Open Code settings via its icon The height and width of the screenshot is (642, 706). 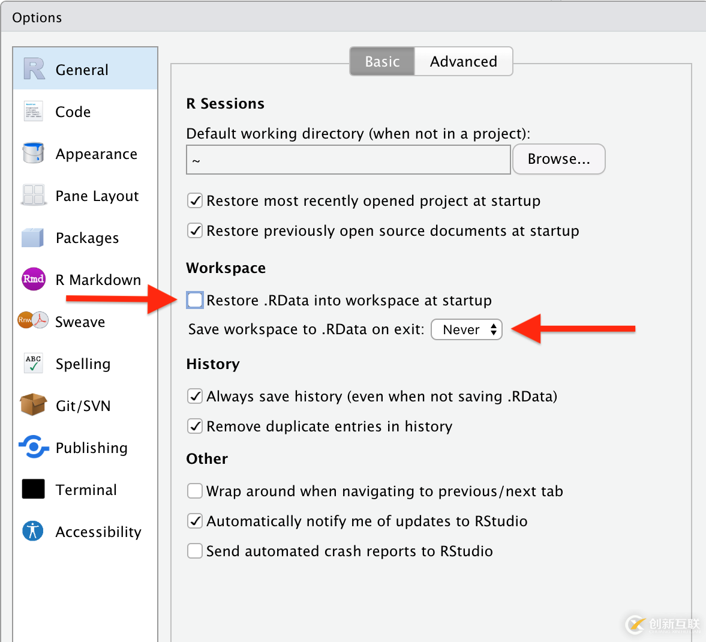point(34,112)
